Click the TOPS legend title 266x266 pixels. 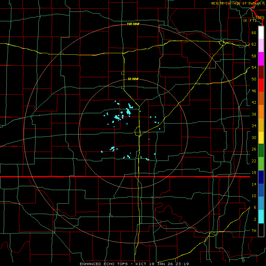tap(260, 18)
